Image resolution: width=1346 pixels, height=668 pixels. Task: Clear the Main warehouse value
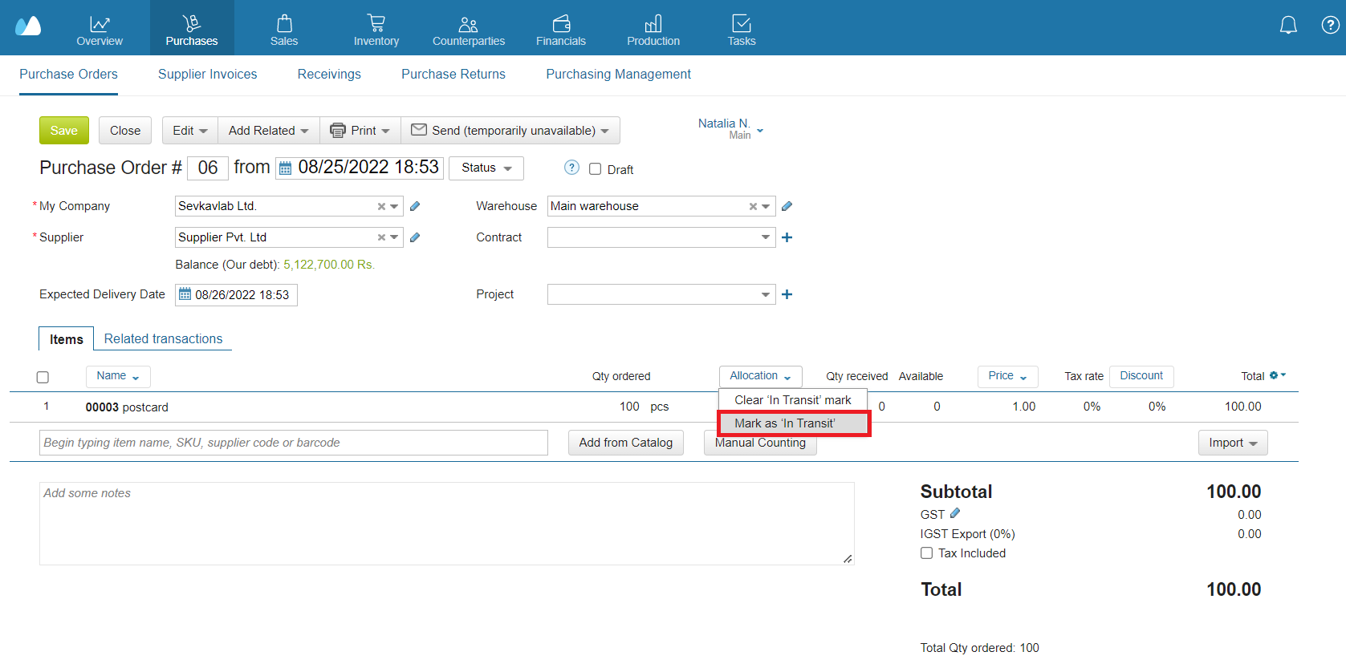pos(753,207)
